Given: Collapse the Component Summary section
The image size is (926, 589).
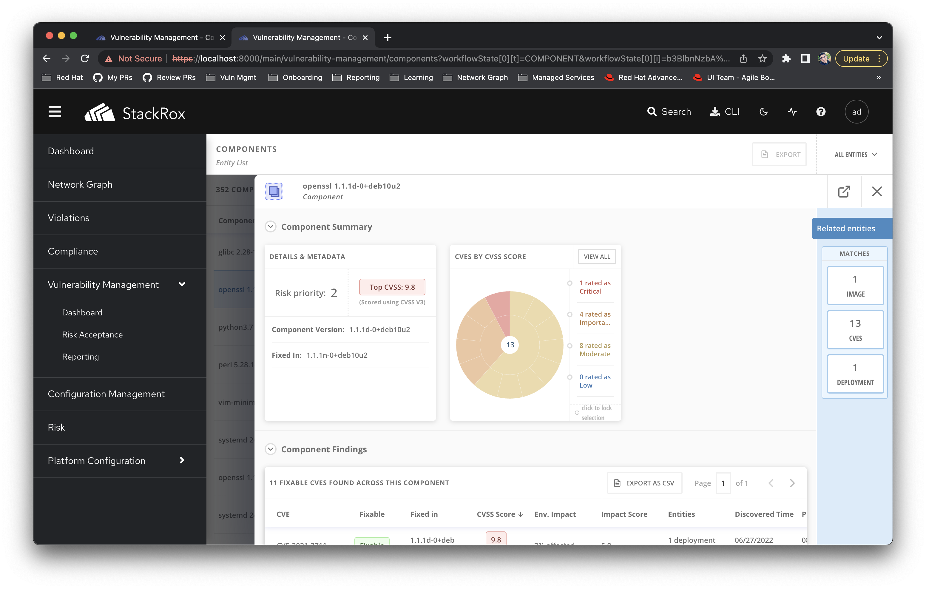Looking at the screenshot, I should [x=270, y=226].
